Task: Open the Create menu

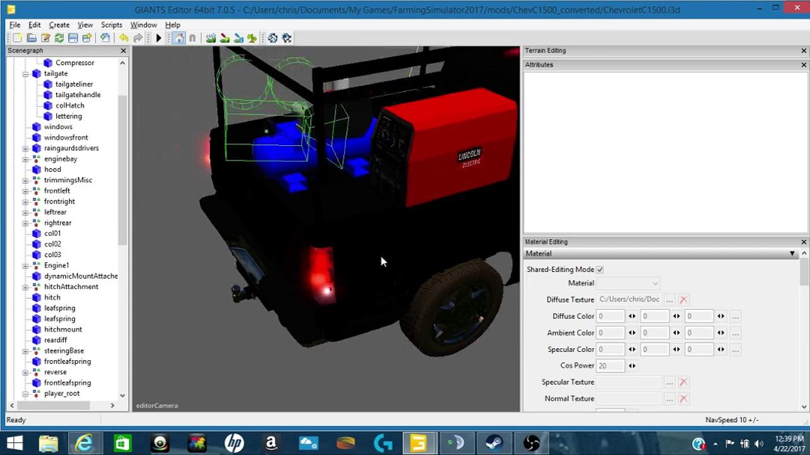Action: tap(59, 25)
